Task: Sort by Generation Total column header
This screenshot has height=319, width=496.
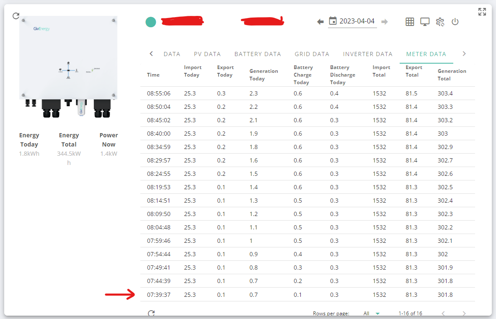Action: [452, 75]
